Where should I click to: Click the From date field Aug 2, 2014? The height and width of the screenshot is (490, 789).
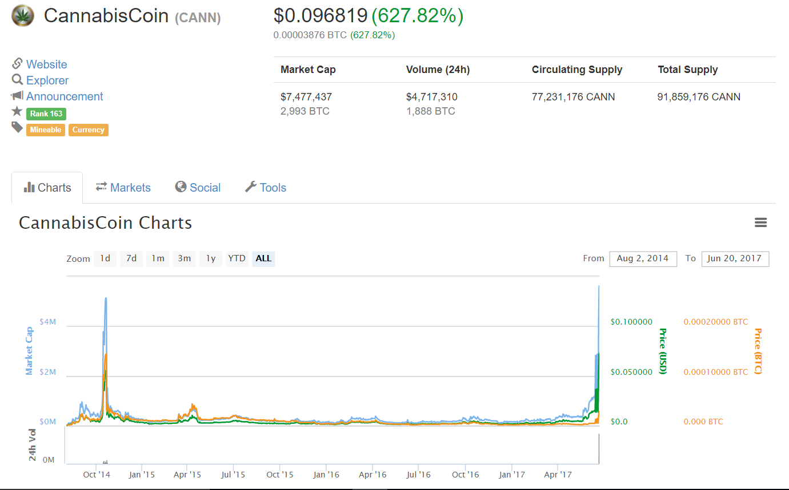[x=643, y=258]
